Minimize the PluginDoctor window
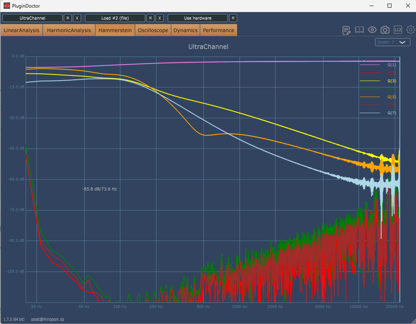 pos(371,6)
